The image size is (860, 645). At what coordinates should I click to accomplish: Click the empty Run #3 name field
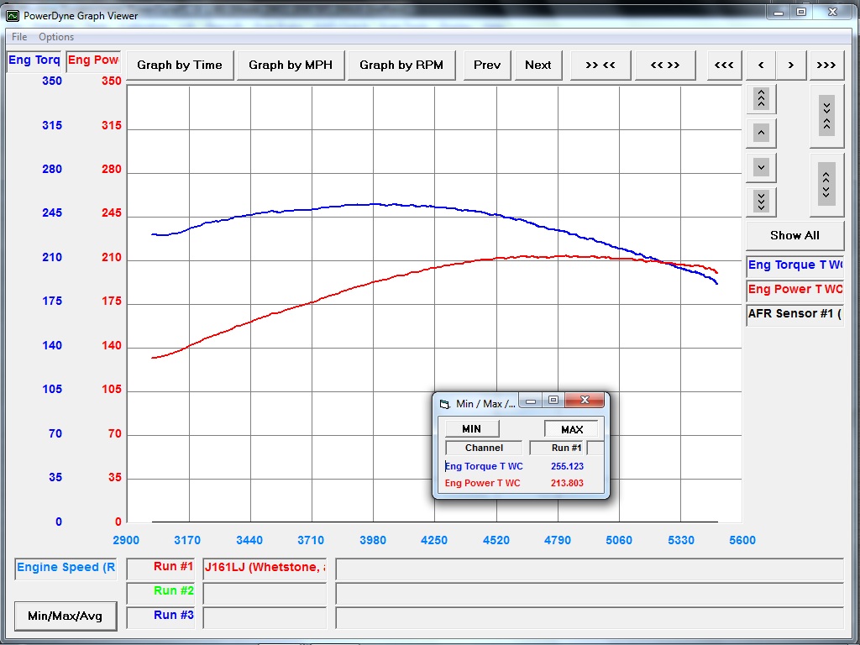pos(265,617)
